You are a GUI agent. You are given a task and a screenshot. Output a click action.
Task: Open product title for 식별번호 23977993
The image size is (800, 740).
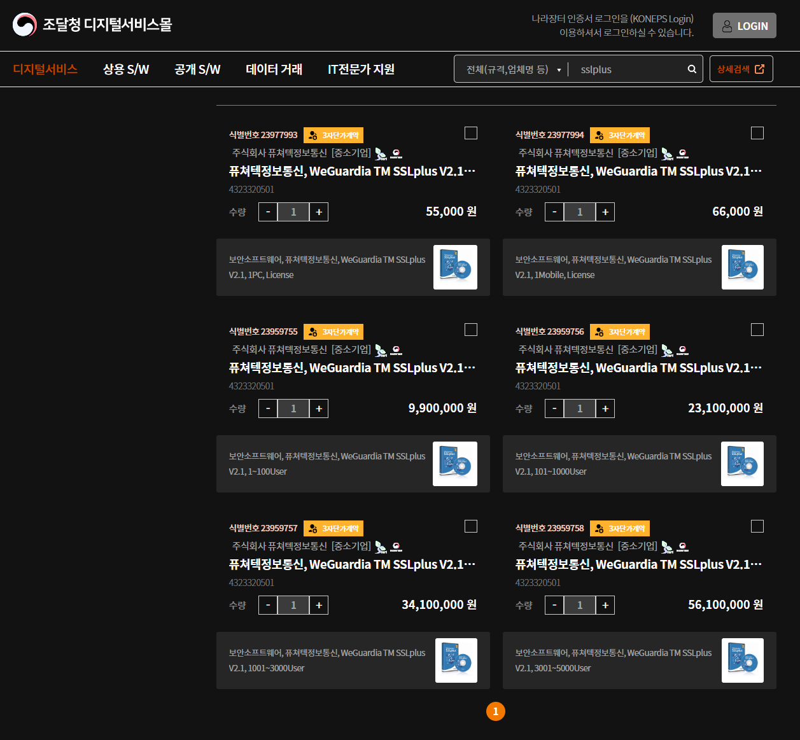352,171
